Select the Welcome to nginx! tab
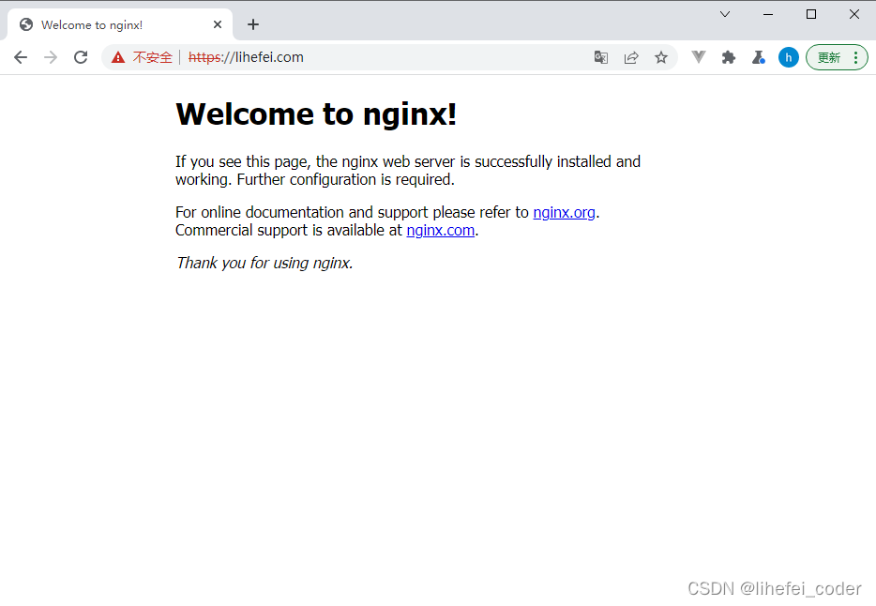The width and height of the screenshot is (876, 606). click(120, 24)
